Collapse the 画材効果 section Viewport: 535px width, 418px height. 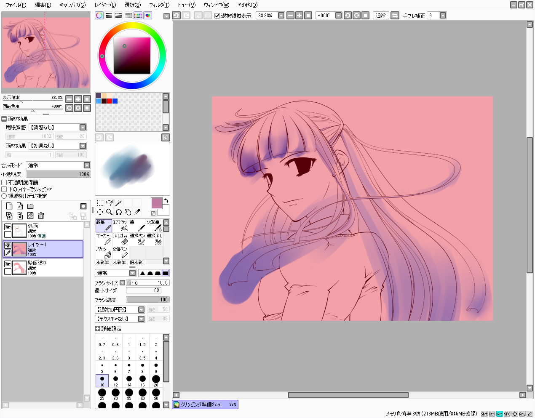[x=4, y=119]
